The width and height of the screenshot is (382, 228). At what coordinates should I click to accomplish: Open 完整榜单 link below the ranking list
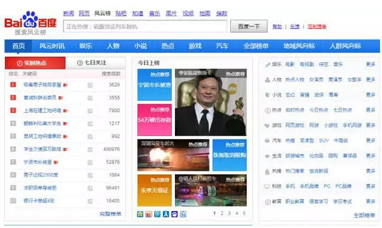(110, 214)
